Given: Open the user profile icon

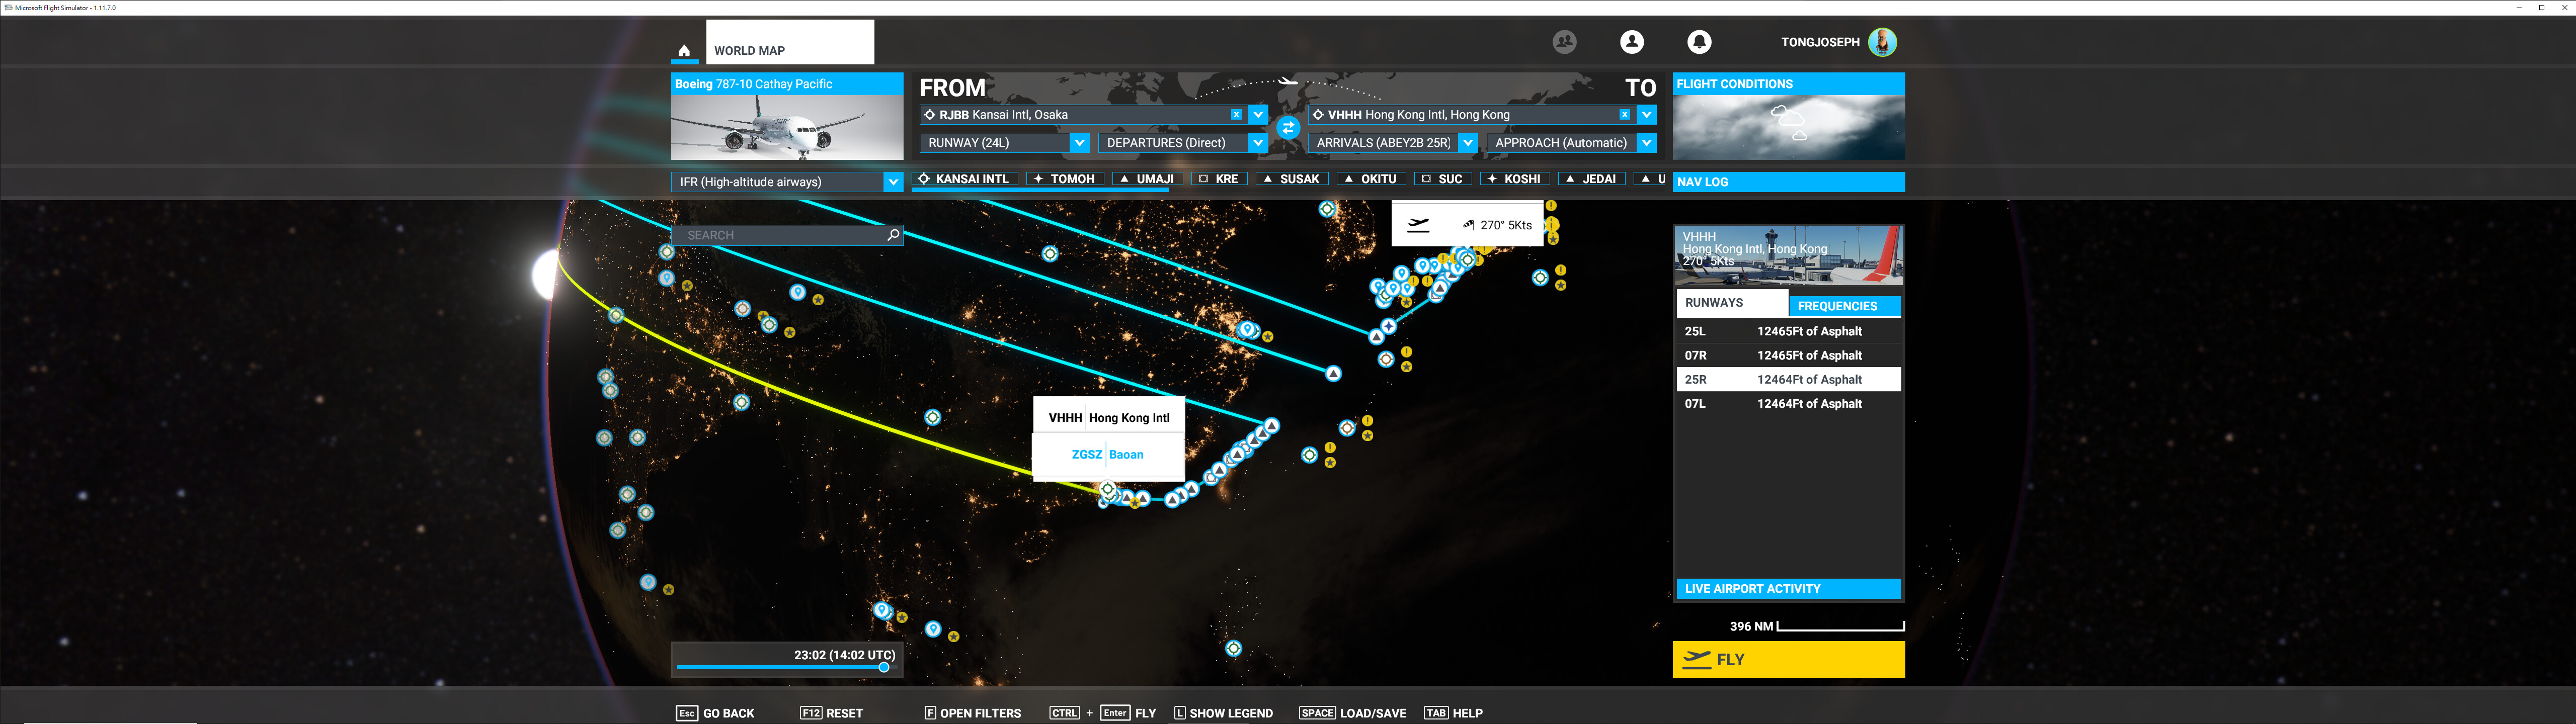Looking at the screenshot, I should (1631, 42).
